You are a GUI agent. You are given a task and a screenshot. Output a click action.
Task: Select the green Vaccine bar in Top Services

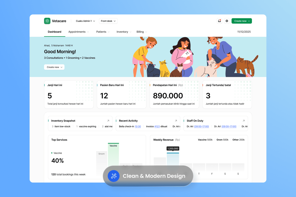pyautogui.click(x=113, y=158)
